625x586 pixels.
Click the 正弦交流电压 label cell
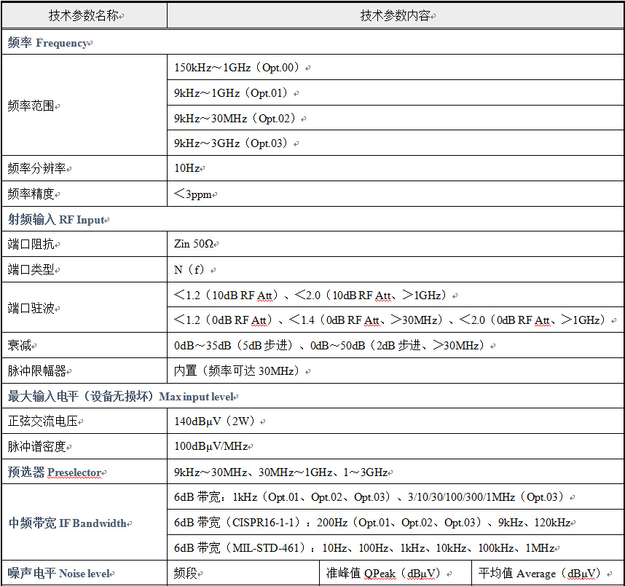84,421
